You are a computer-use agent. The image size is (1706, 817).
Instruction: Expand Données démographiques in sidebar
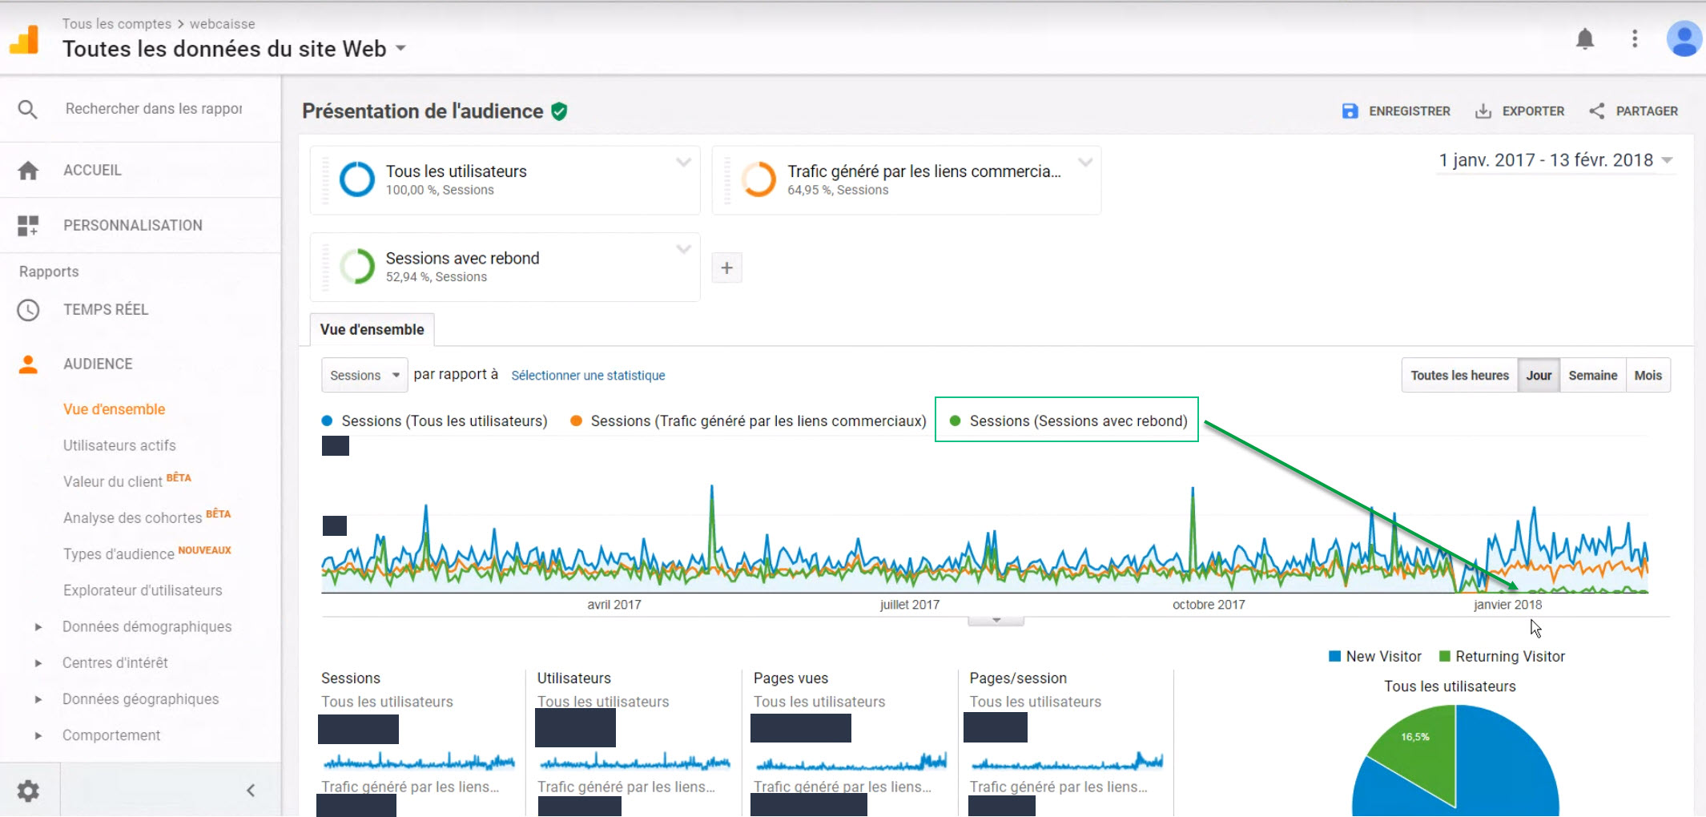click(x=38, y=627)
